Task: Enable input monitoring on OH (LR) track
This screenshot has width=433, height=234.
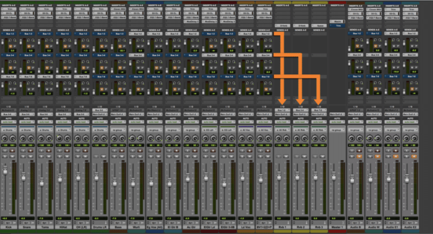Action: pos(78,151)
